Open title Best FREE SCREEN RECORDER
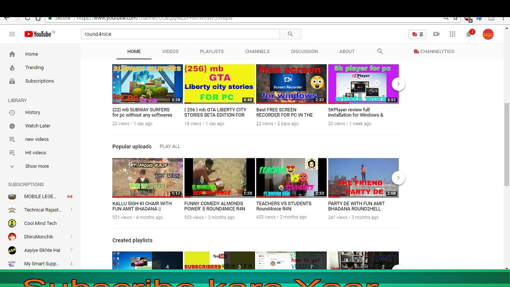Screen dimensions: 510x287 284,112
